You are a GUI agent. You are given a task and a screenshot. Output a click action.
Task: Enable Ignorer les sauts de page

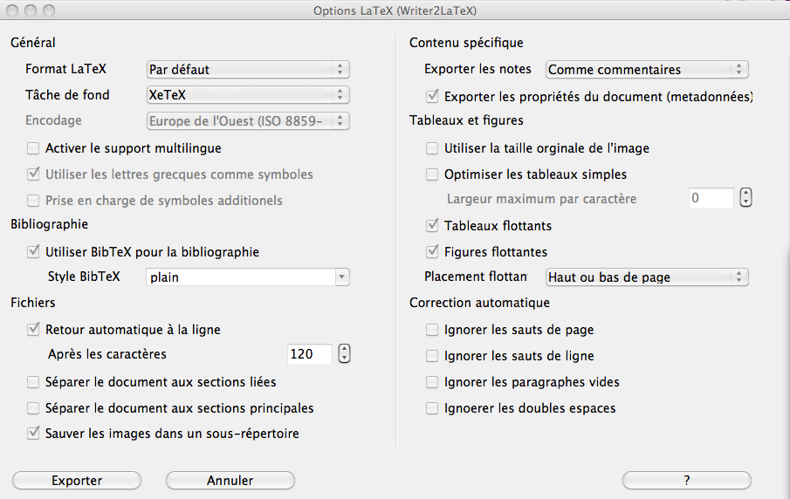tap(432, 331)
